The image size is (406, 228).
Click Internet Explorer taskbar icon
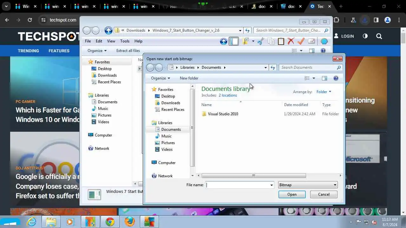(31, 222)
